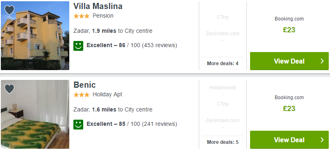Open Benic 241 reviews
The width and height of the screenshot is (330, 150).
[159, 124]
